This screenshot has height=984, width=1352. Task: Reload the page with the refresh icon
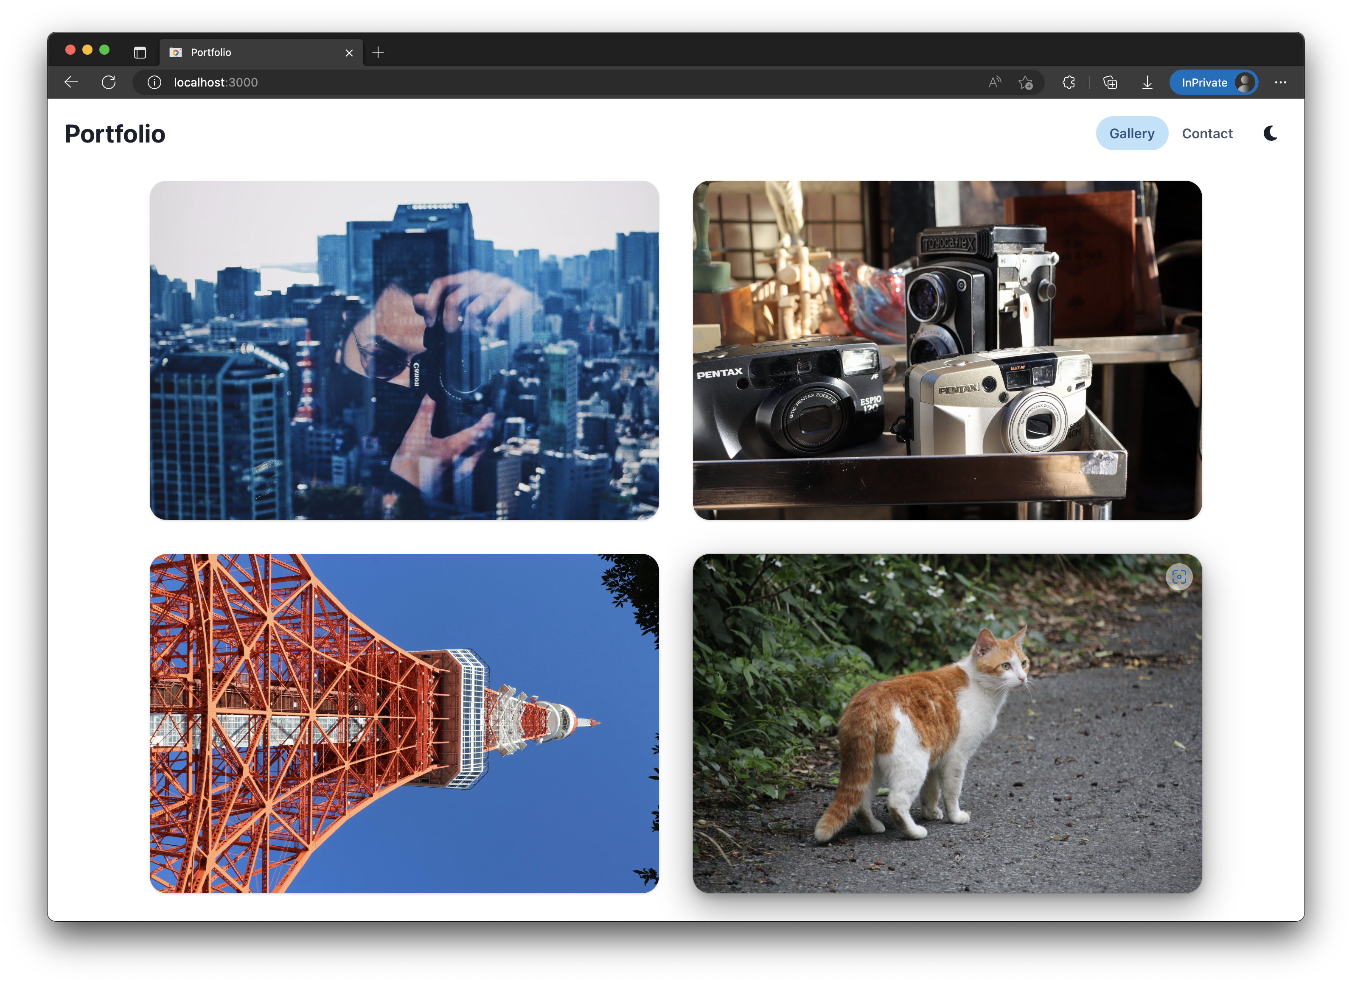click(109, 82)
